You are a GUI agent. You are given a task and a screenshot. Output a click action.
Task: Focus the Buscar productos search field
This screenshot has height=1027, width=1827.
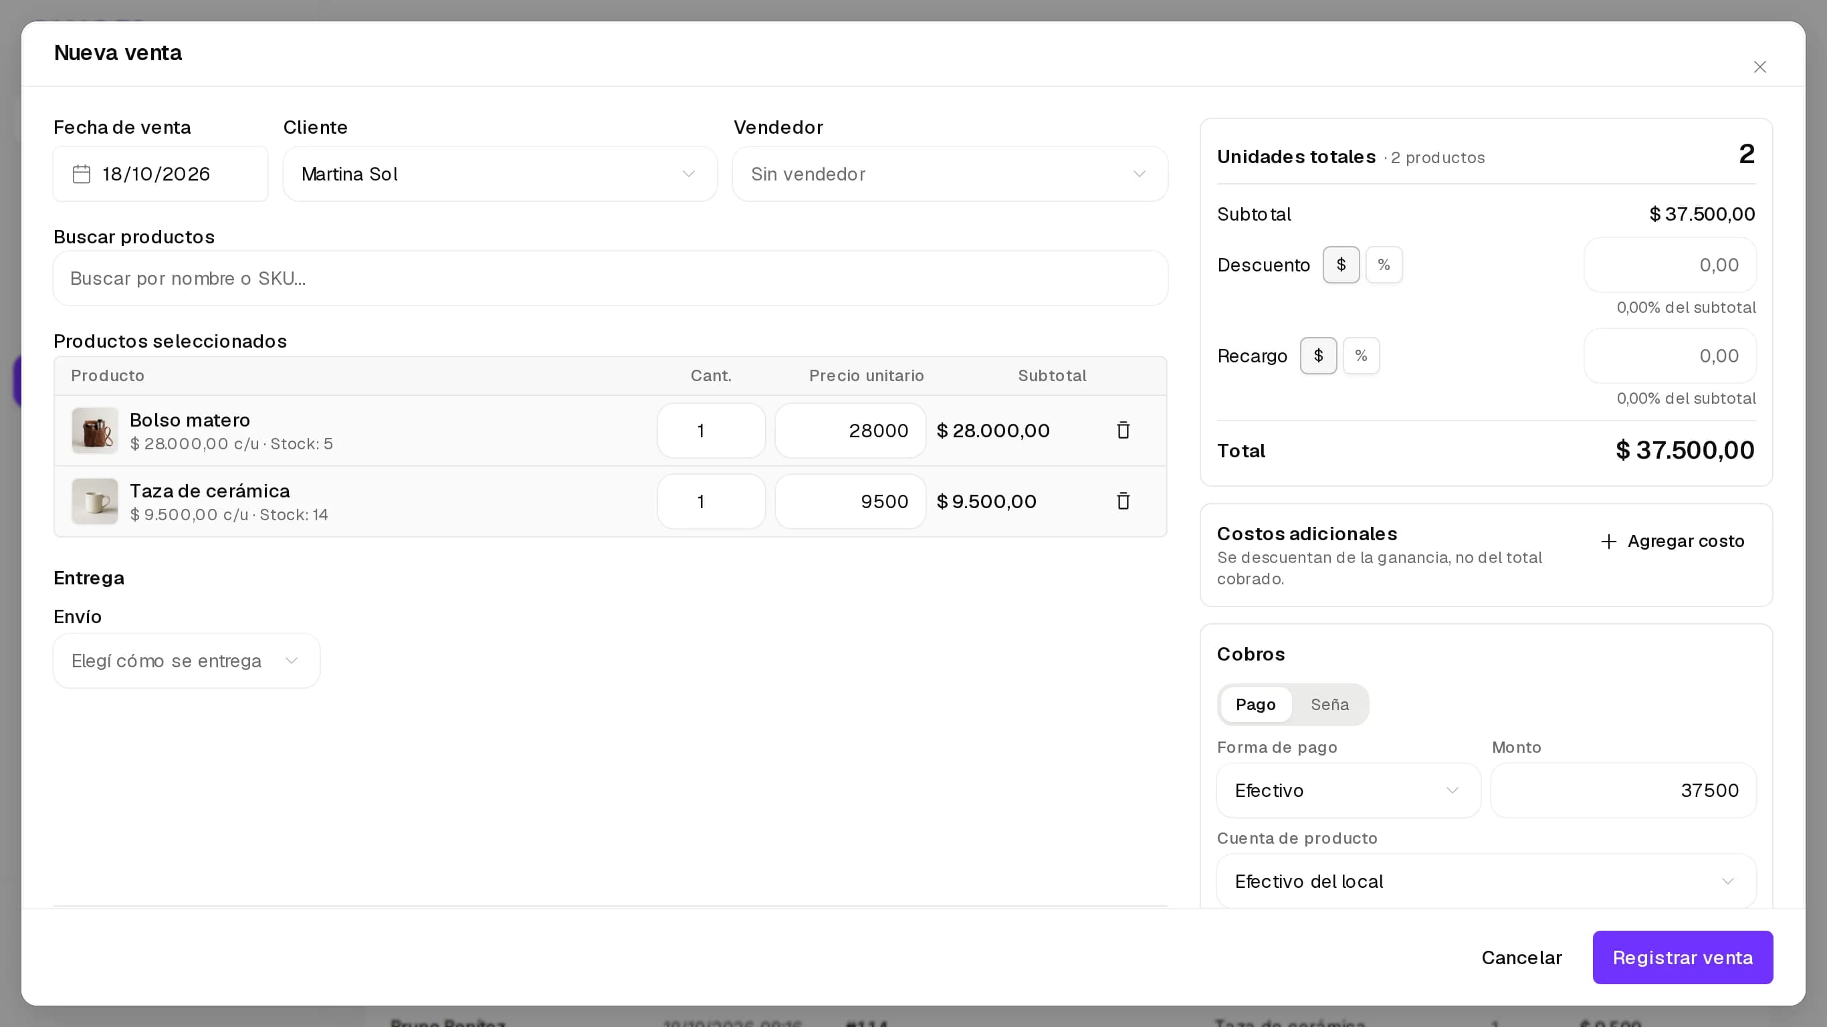coord(610,279)
